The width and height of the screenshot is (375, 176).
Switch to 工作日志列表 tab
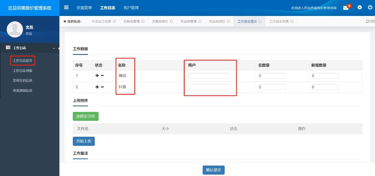279,22
